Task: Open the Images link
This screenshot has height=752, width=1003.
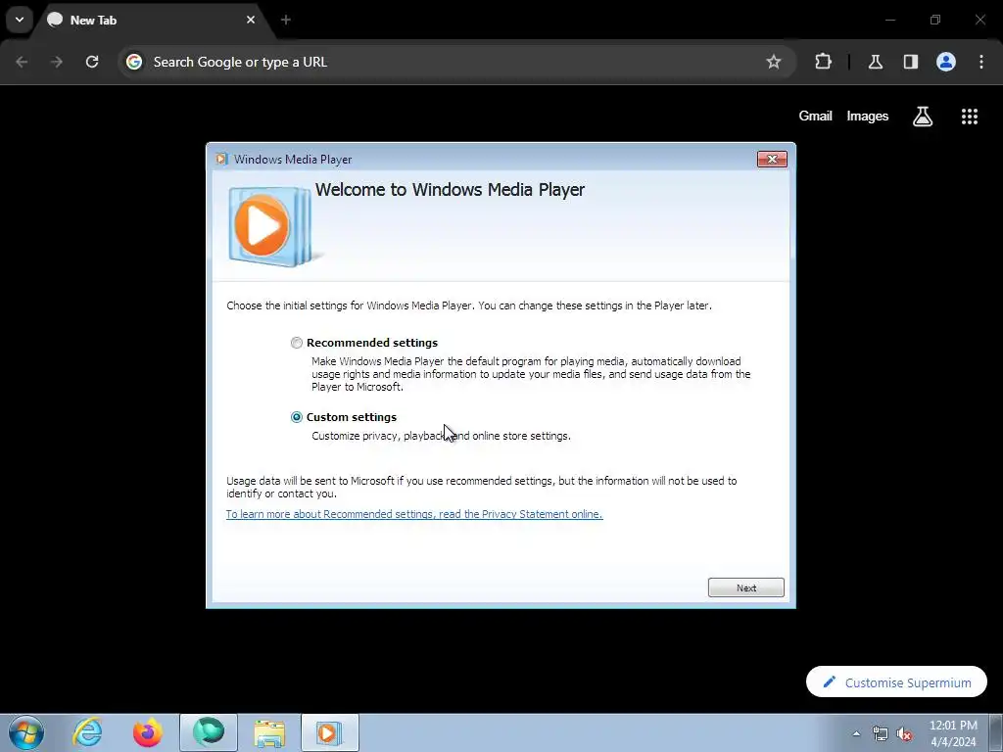Action: (868, 117)
